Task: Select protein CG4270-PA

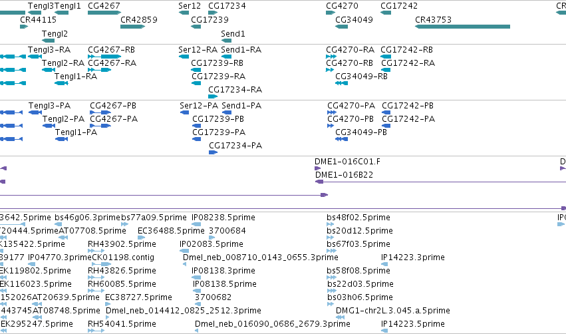Action: pyautogui.click(x=351, y=106)
